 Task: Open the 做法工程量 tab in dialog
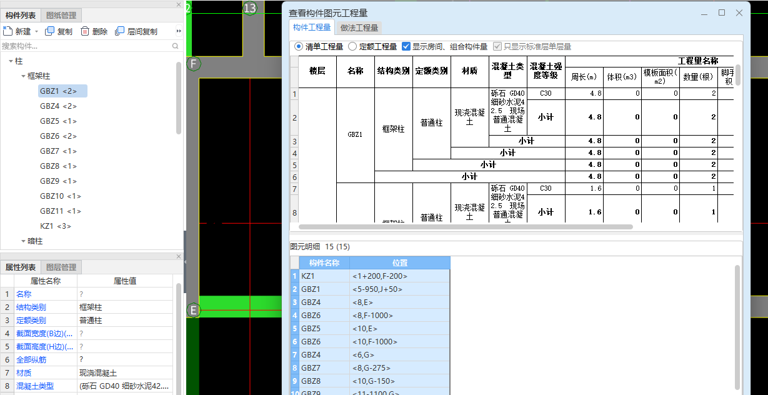click(x=359, y=27)
